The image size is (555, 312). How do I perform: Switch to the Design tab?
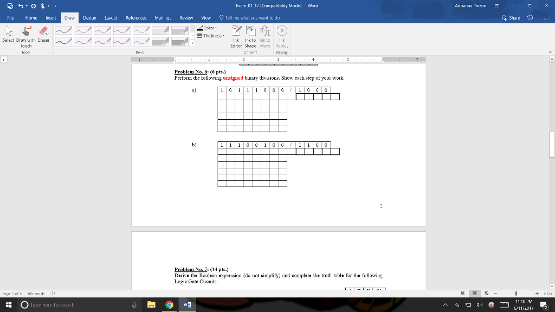[x=89, y=18]
